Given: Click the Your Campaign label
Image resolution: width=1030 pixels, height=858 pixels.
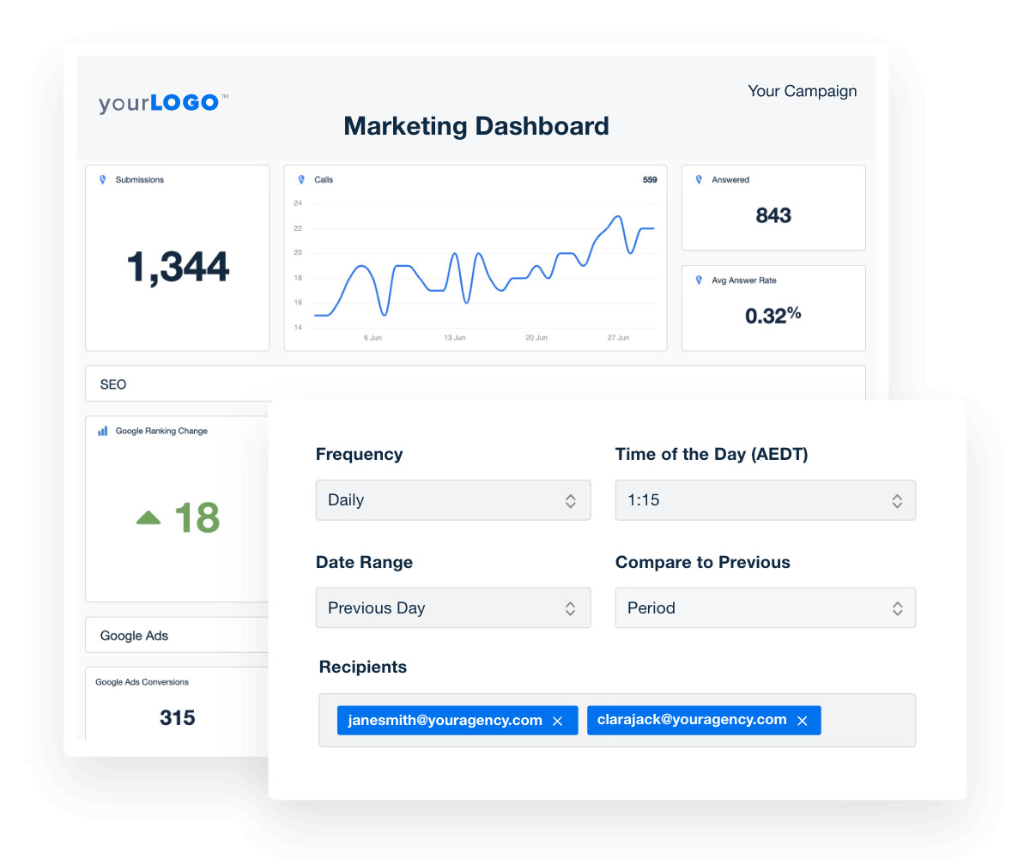Looking at the screenshot, I should (x=803, y=91).
